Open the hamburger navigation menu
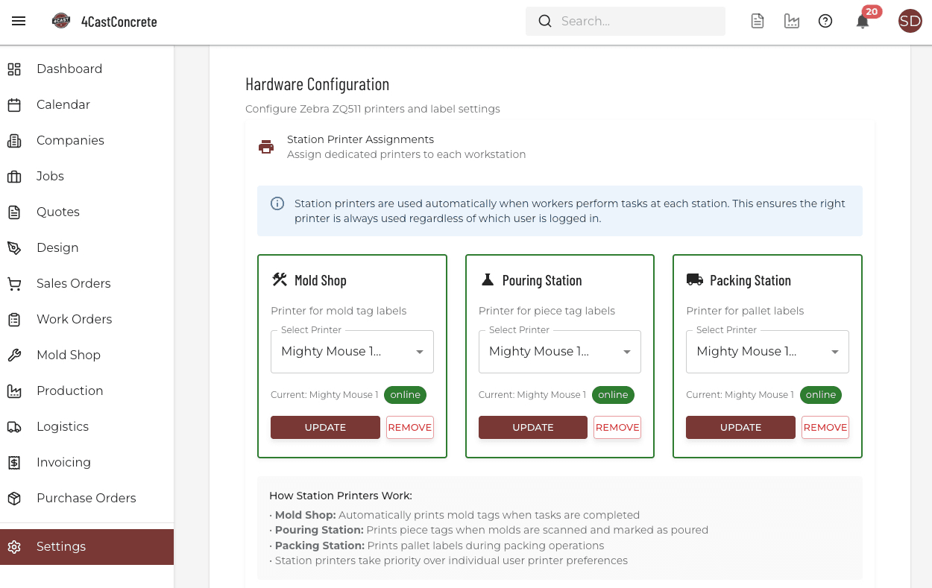This screenshot has width=932, height=588. (x=19, y=21)
